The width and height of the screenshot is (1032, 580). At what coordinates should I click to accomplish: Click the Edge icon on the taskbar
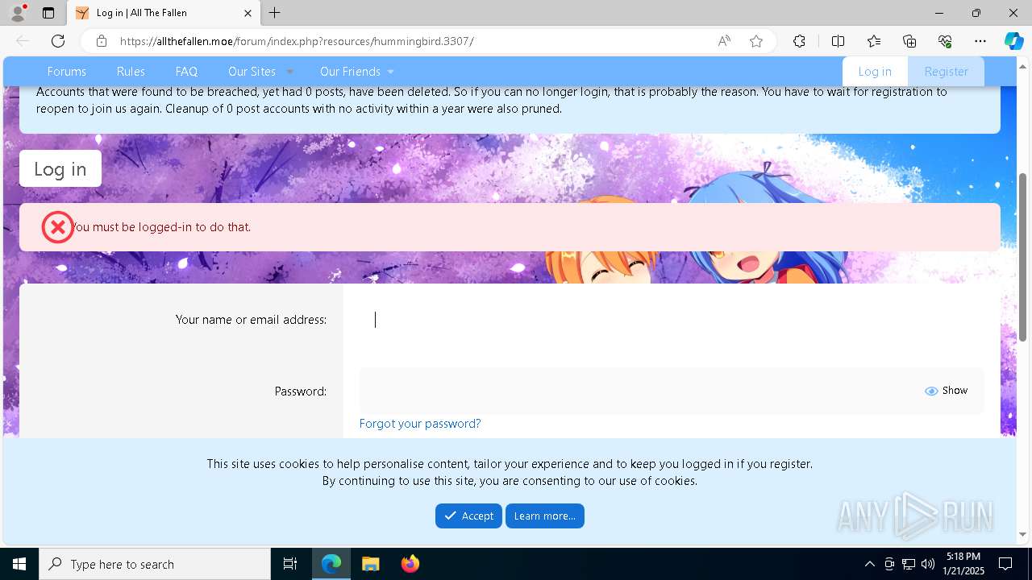pos(331,564)
